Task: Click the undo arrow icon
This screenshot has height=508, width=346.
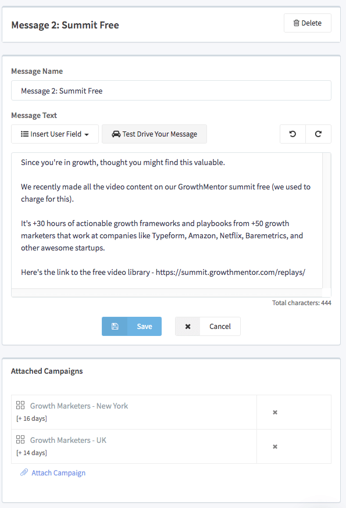Action: click(x=293, y=134)
